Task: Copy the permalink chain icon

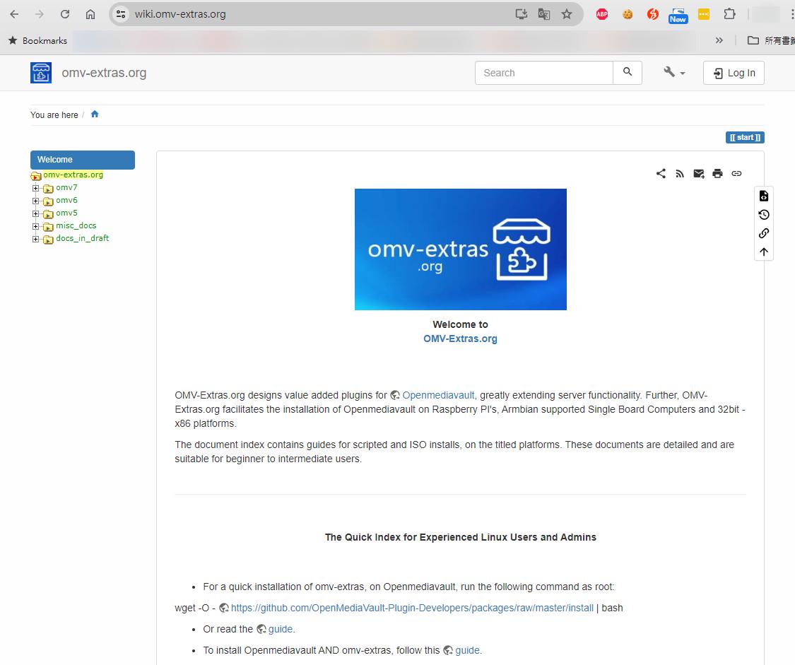Action: click(736, 173)
